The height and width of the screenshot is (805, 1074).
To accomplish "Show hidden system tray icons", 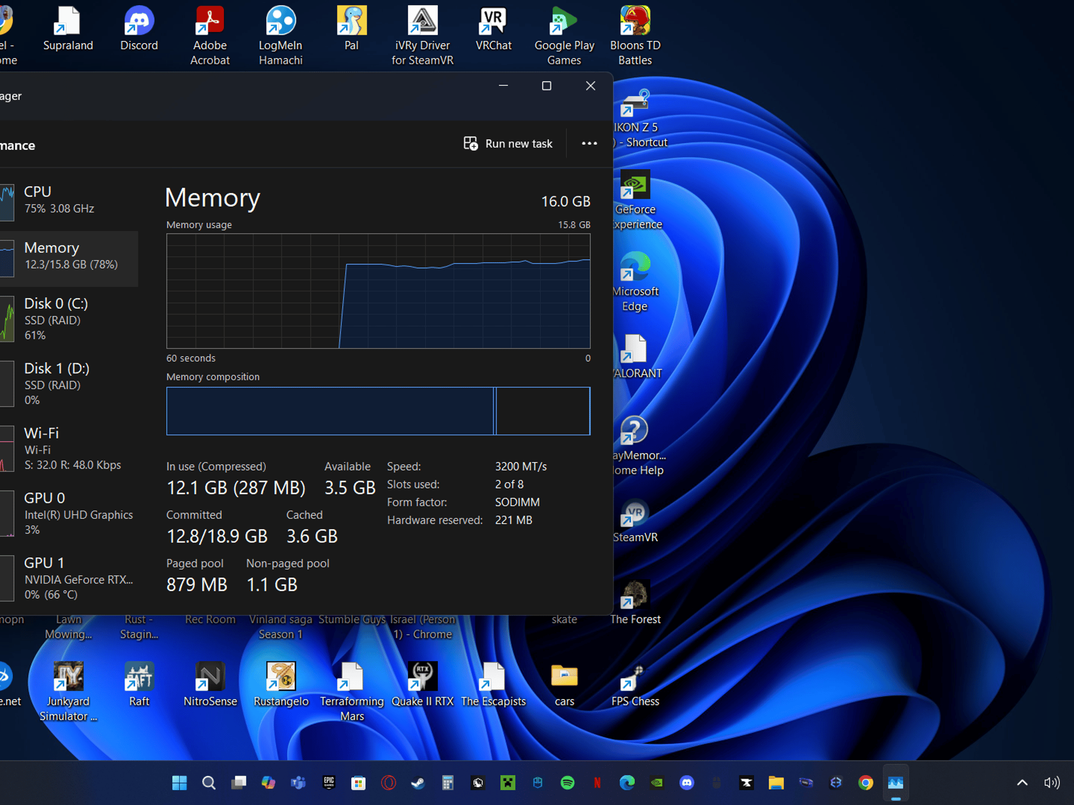I will click(x=1022, y=782).
